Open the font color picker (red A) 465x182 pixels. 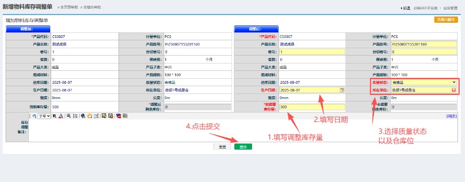tap(61, 116)
